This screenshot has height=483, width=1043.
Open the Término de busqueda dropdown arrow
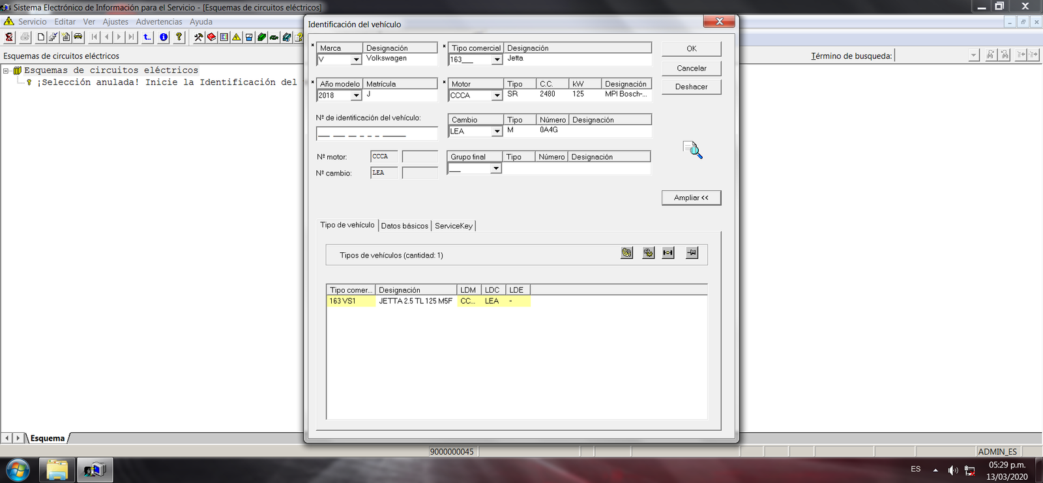click(973, 55)
